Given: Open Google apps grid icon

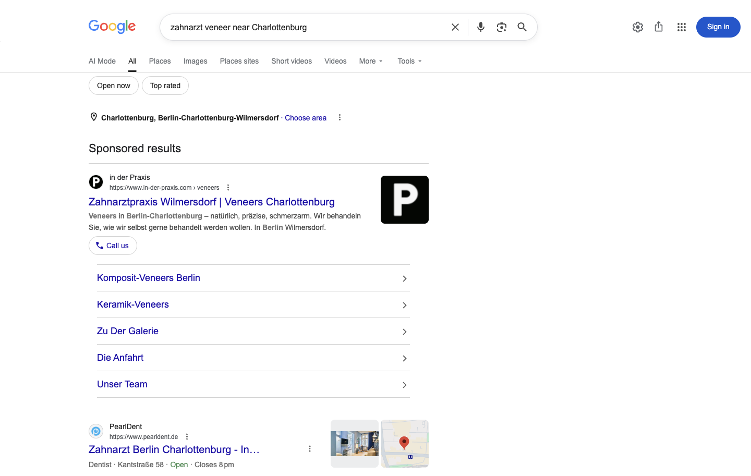Looking at the screenshot, I should point(682,27).
